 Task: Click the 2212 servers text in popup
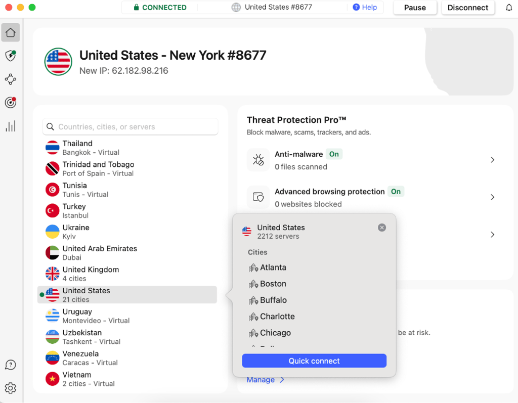[x=278, y=237]
